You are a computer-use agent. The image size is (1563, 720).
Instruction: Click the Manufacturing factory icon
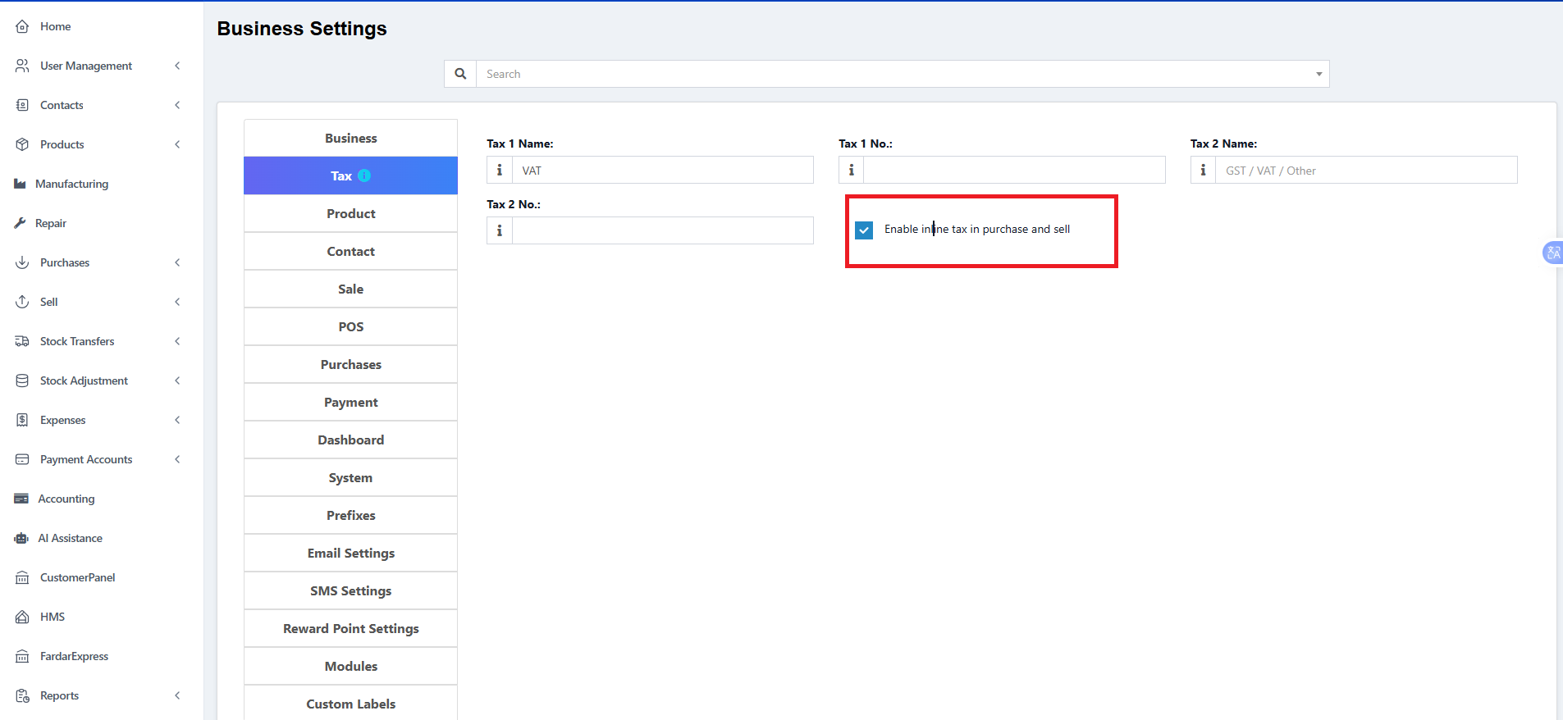pyautogui.click(x=20, y=184)
